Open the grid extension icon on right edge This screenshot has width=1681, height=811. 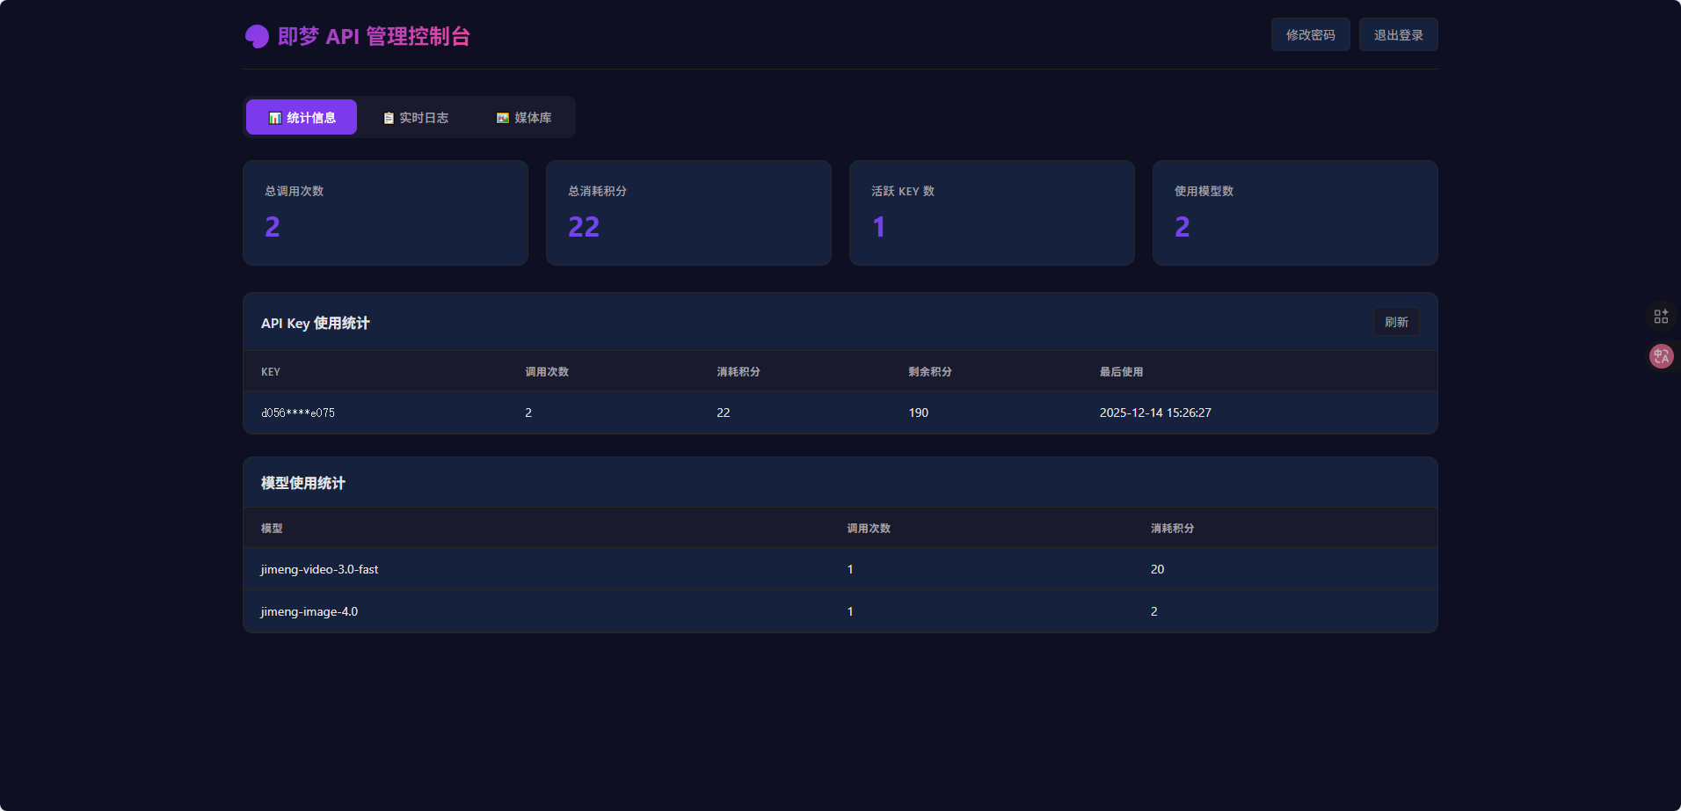(x=1661, y=317)
